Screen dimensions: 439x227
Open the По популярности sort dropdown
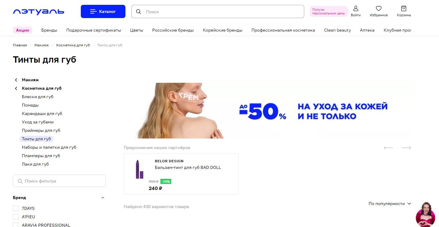(390, 204)
